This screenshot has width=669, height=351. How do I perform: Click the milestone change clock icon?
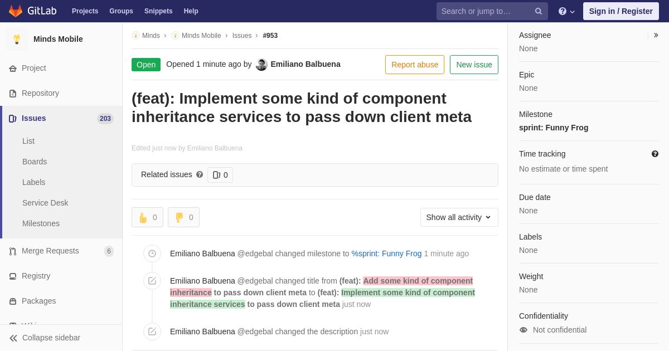tap(152, 253)
